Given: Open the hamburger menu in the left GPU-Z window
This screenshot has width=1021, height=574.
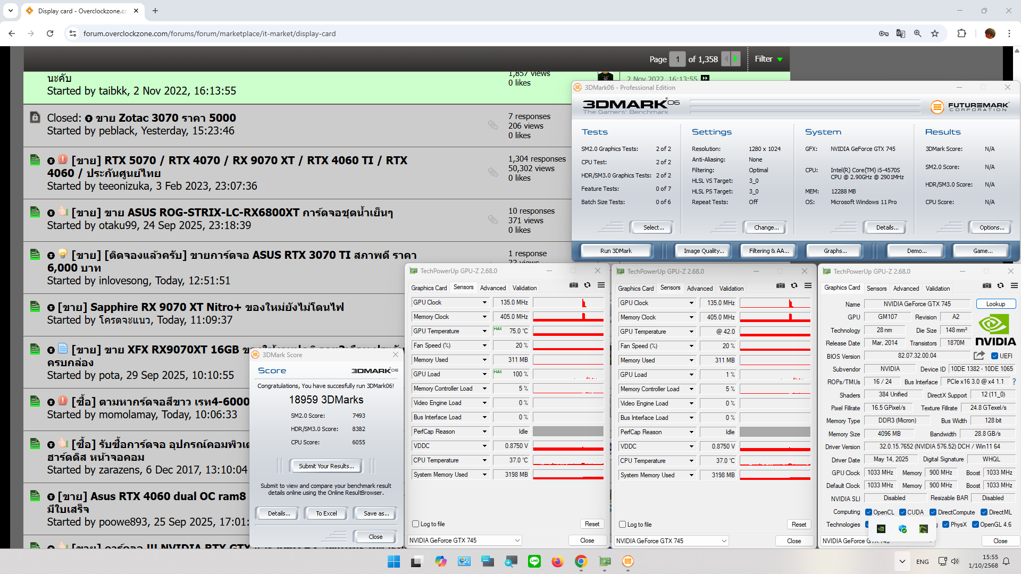Looking at the screenshot, I should pos(601,285).
